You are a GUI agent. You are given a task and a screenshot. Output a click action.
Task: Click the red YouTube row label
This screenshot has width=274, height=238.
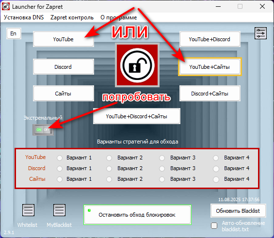coord(35,157)
